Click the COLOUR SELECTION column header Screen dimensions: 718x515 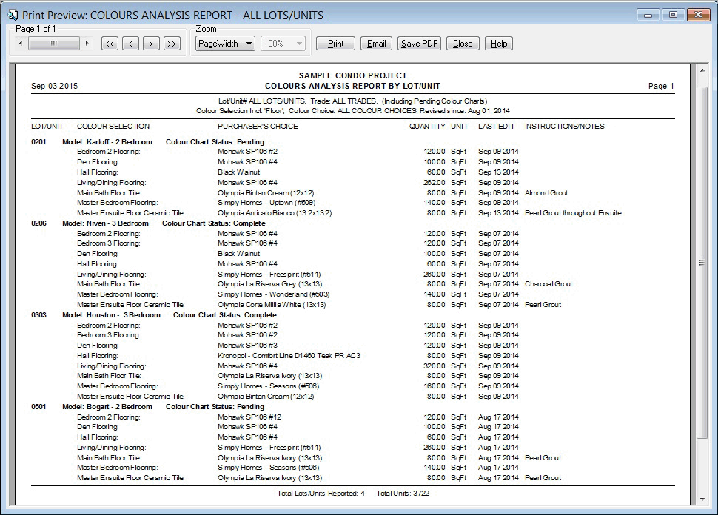tap(113, 127)
